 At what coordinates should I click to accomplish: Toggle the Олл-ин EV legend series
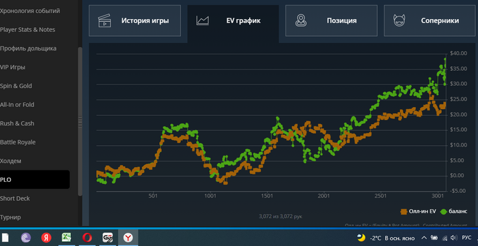[x=418, y=212]
